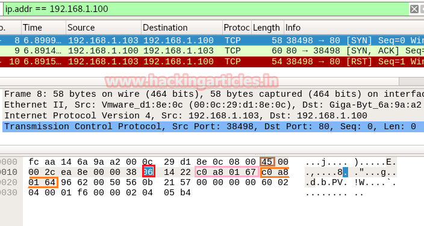Click the 45 byte in hex dump

[x=267, y=162]
